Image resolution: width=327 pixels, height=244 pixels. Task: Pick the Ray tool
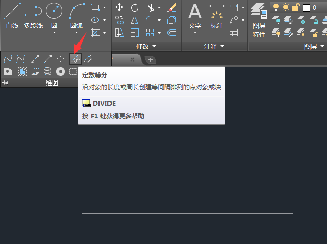[48, 59]
